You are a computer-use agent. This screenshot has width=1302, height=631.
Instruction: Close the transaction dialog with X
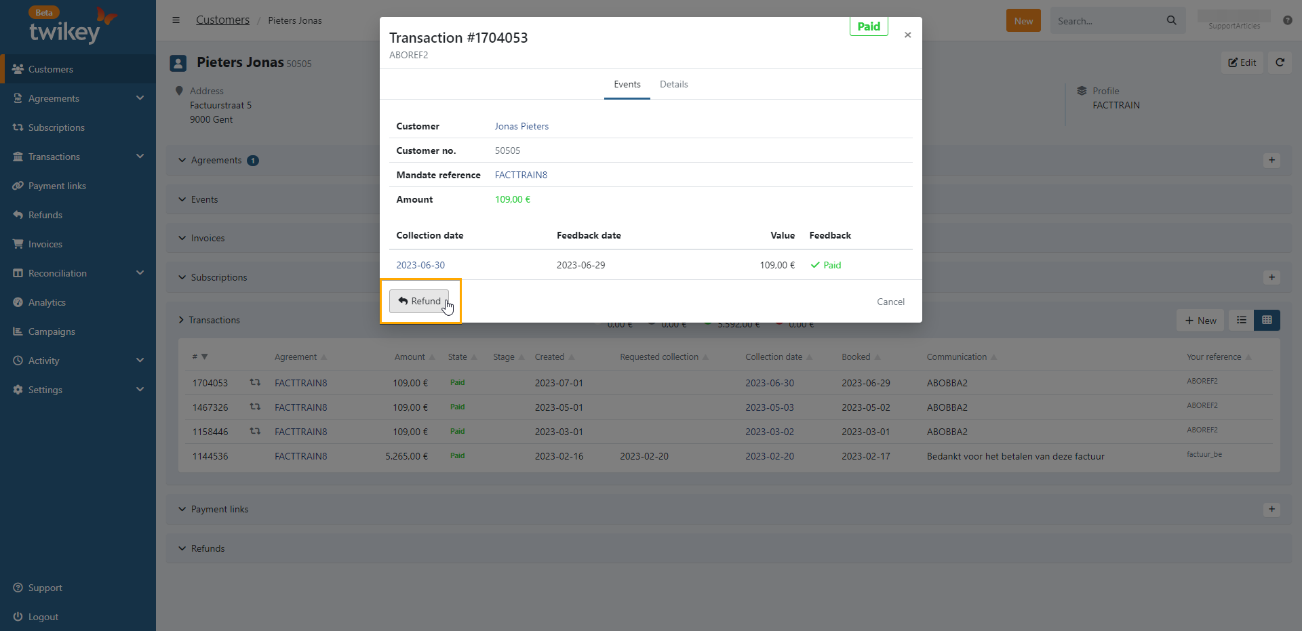pos(907,35)
